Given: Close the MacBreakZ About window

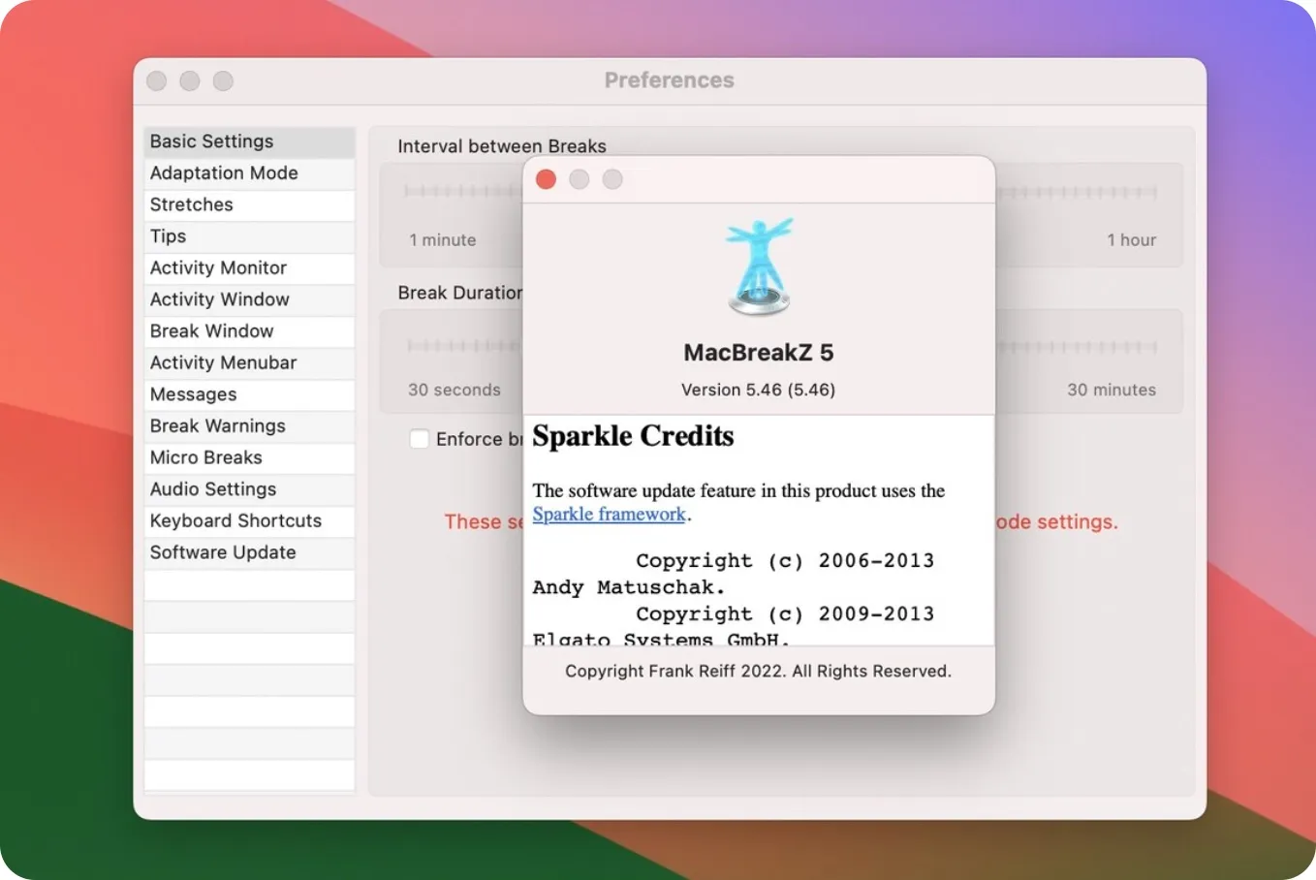Looking at the screenshot, I should [546, 179].
